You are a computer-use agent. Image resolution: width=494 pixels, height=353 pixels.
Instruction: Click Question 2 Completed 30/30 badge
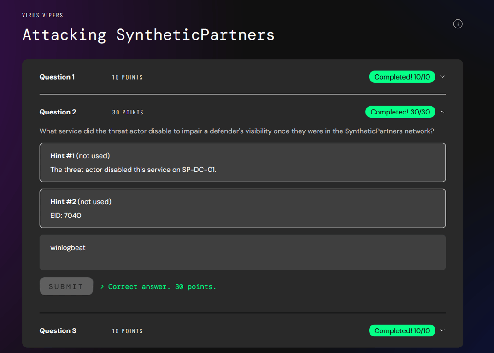(x=400, y=112)
